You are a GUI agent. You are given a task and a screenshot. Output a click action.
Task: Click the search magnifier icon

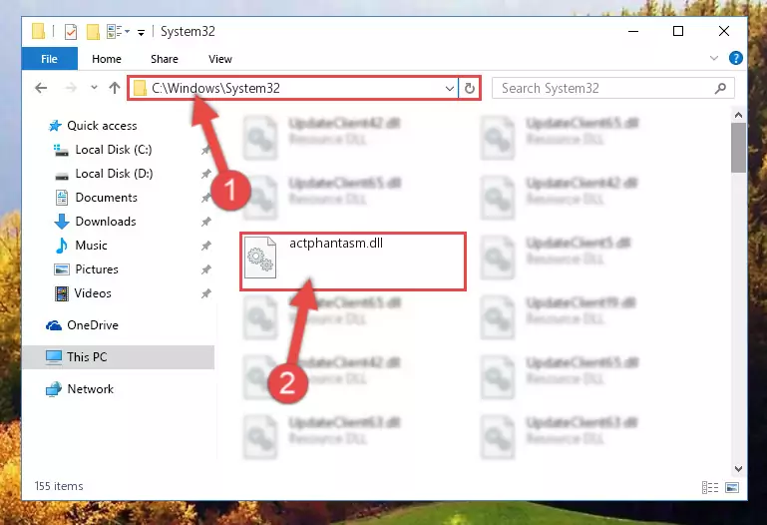[720, 88]
